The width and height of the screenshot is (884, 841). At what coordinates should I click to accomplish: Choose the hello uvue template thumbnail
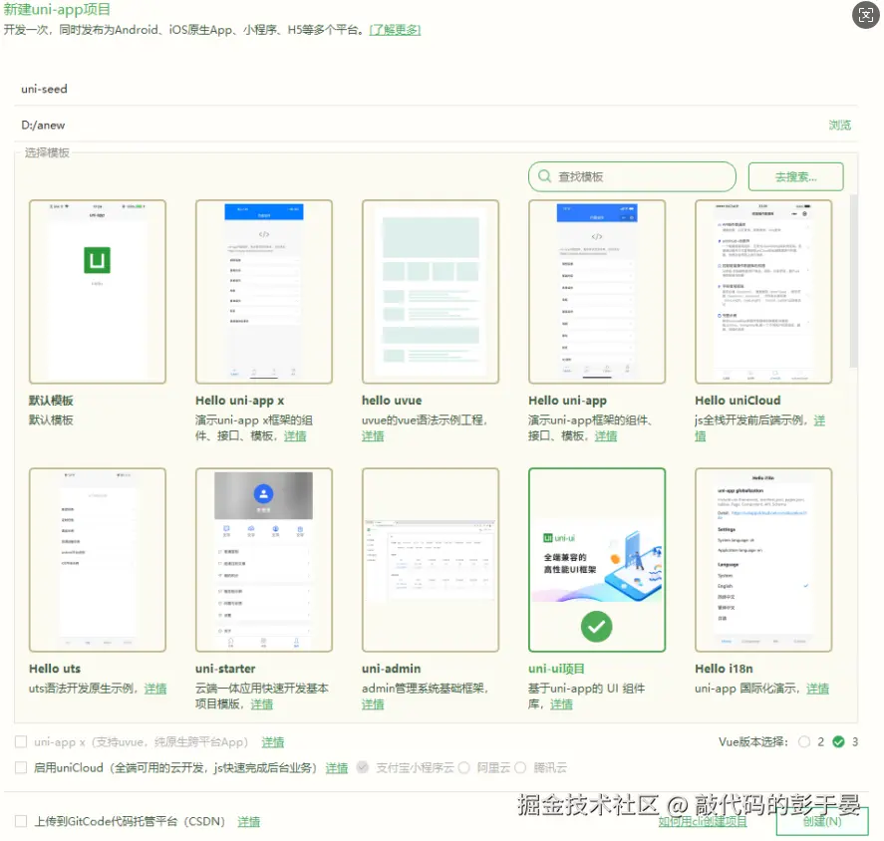click(431, 291)
